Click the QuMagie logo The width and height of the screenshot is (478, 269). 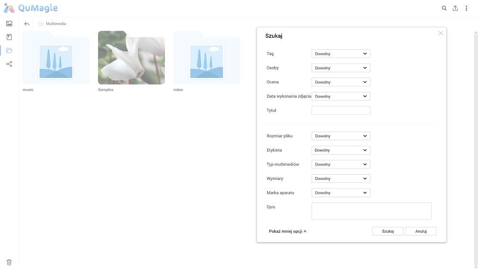(x=31, y=8)
